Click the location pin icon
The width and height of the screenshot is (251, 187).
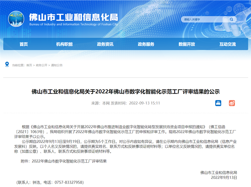(x=7, y=64)
